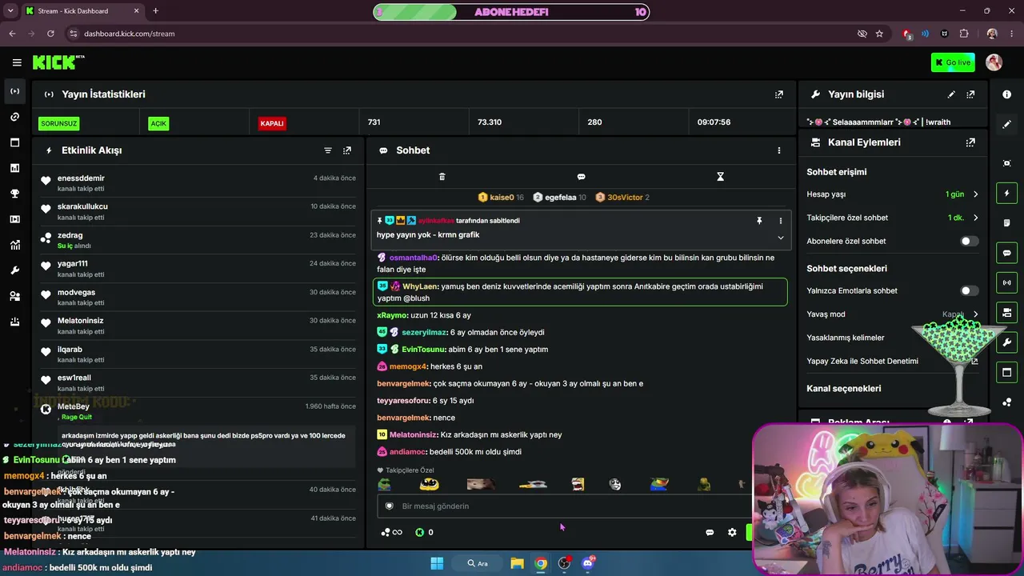Reload the browser page
The width and height of the screenshot is (1024, 576).
[50, 34]
